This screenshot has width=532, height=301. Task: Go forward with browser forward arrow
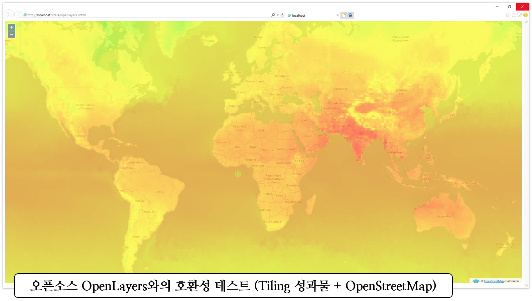click(x=18, y=15)
